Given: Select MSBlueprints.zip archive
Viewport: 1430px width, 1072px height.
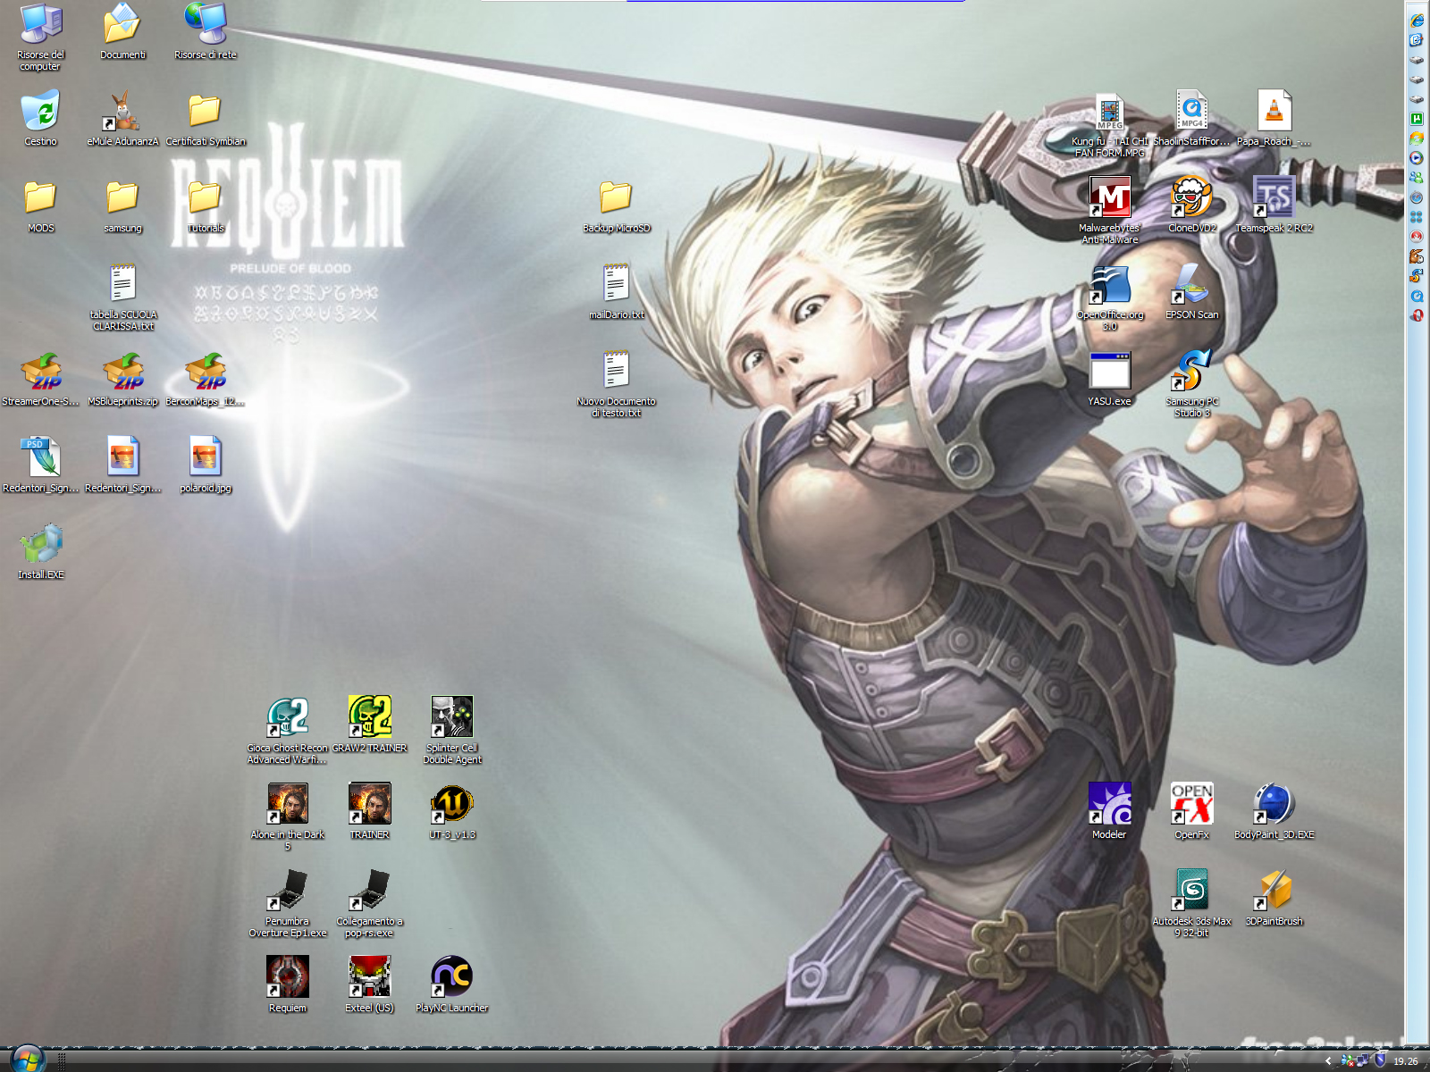Looking at the screenshot, I should pyautogui.click(x=122, y=380).
